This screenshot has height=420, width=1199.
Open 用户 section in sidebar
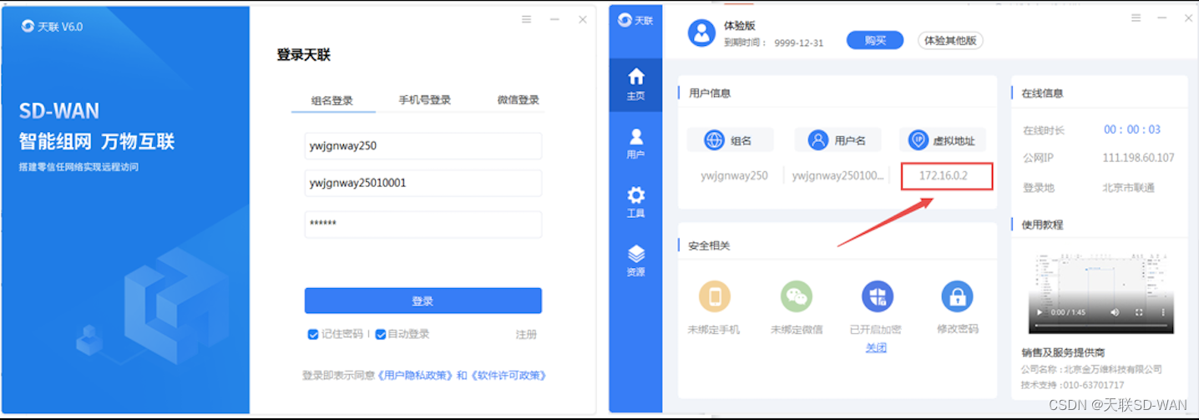click(x=635, y=144)
